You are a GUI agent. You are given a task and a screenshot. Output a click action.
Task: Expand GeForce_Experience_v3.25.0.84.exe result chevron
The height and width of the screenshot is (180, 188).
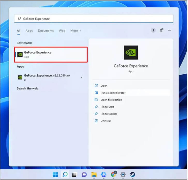tap(81, 78)
